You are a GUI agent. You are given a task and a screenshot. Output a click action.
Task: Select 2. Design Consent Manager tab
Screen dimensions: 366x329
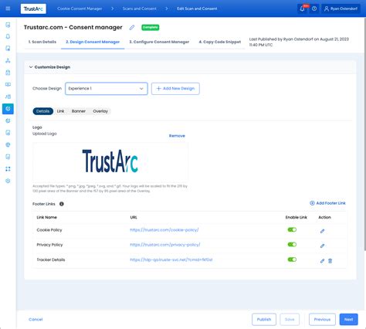point(93,42)
